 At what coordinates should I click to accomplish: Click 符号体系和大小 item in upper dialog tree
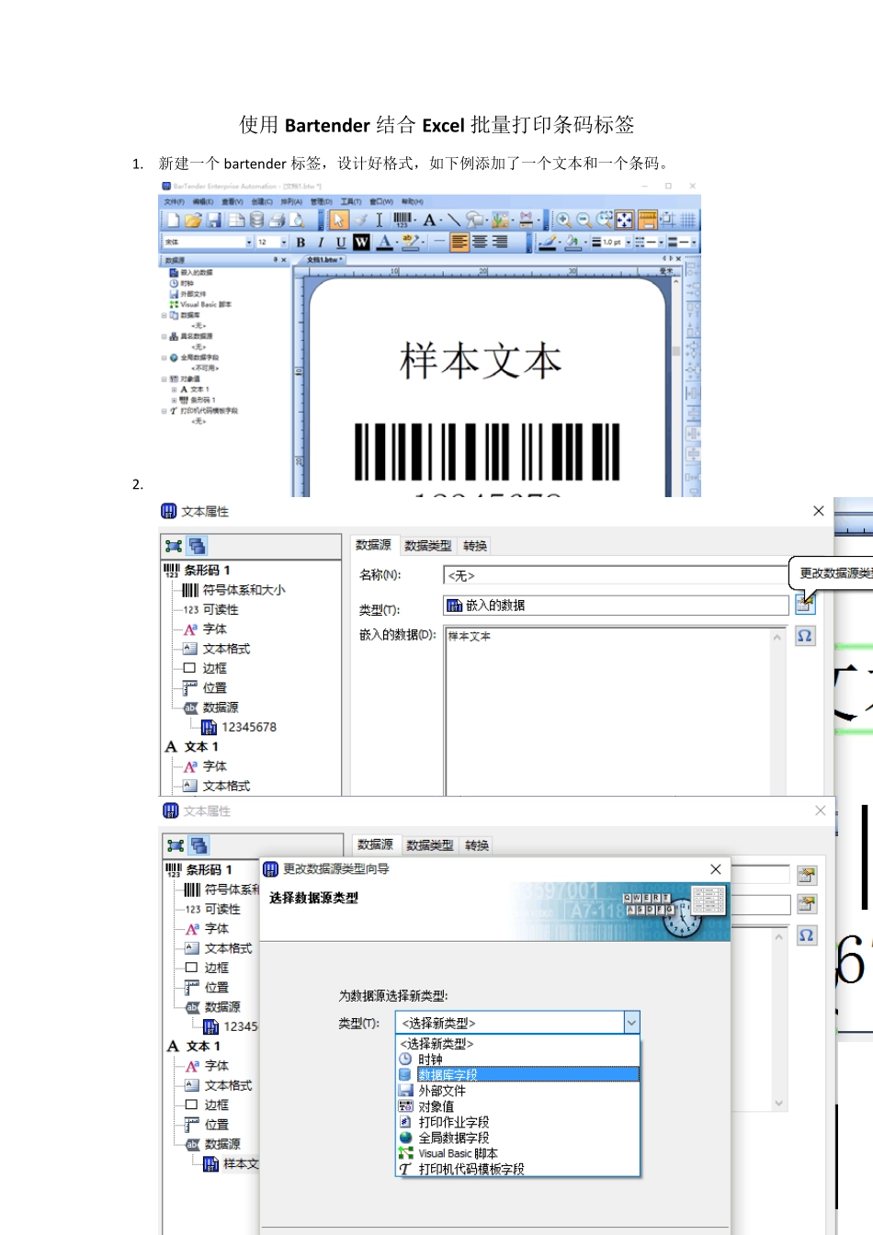pyautogui.click(x=244, y=590)
